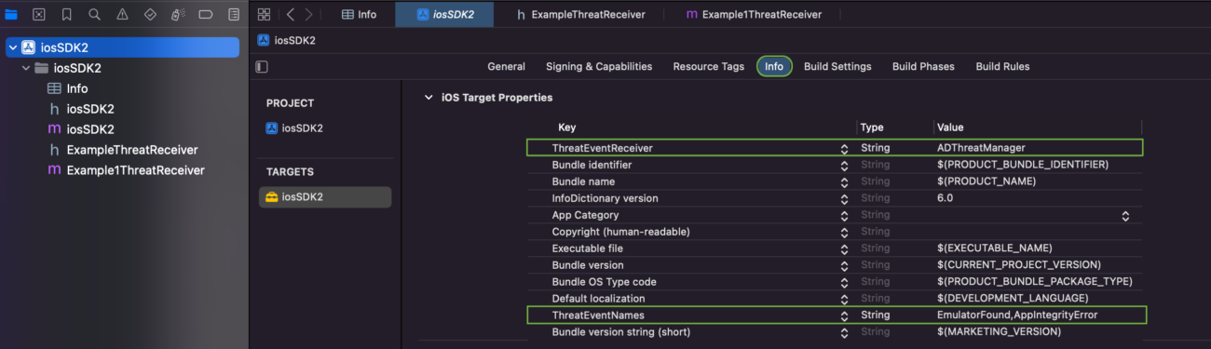Click the $(EXECUTABLE_NAME) value
1211x349 pixels.
click(994, 248)
